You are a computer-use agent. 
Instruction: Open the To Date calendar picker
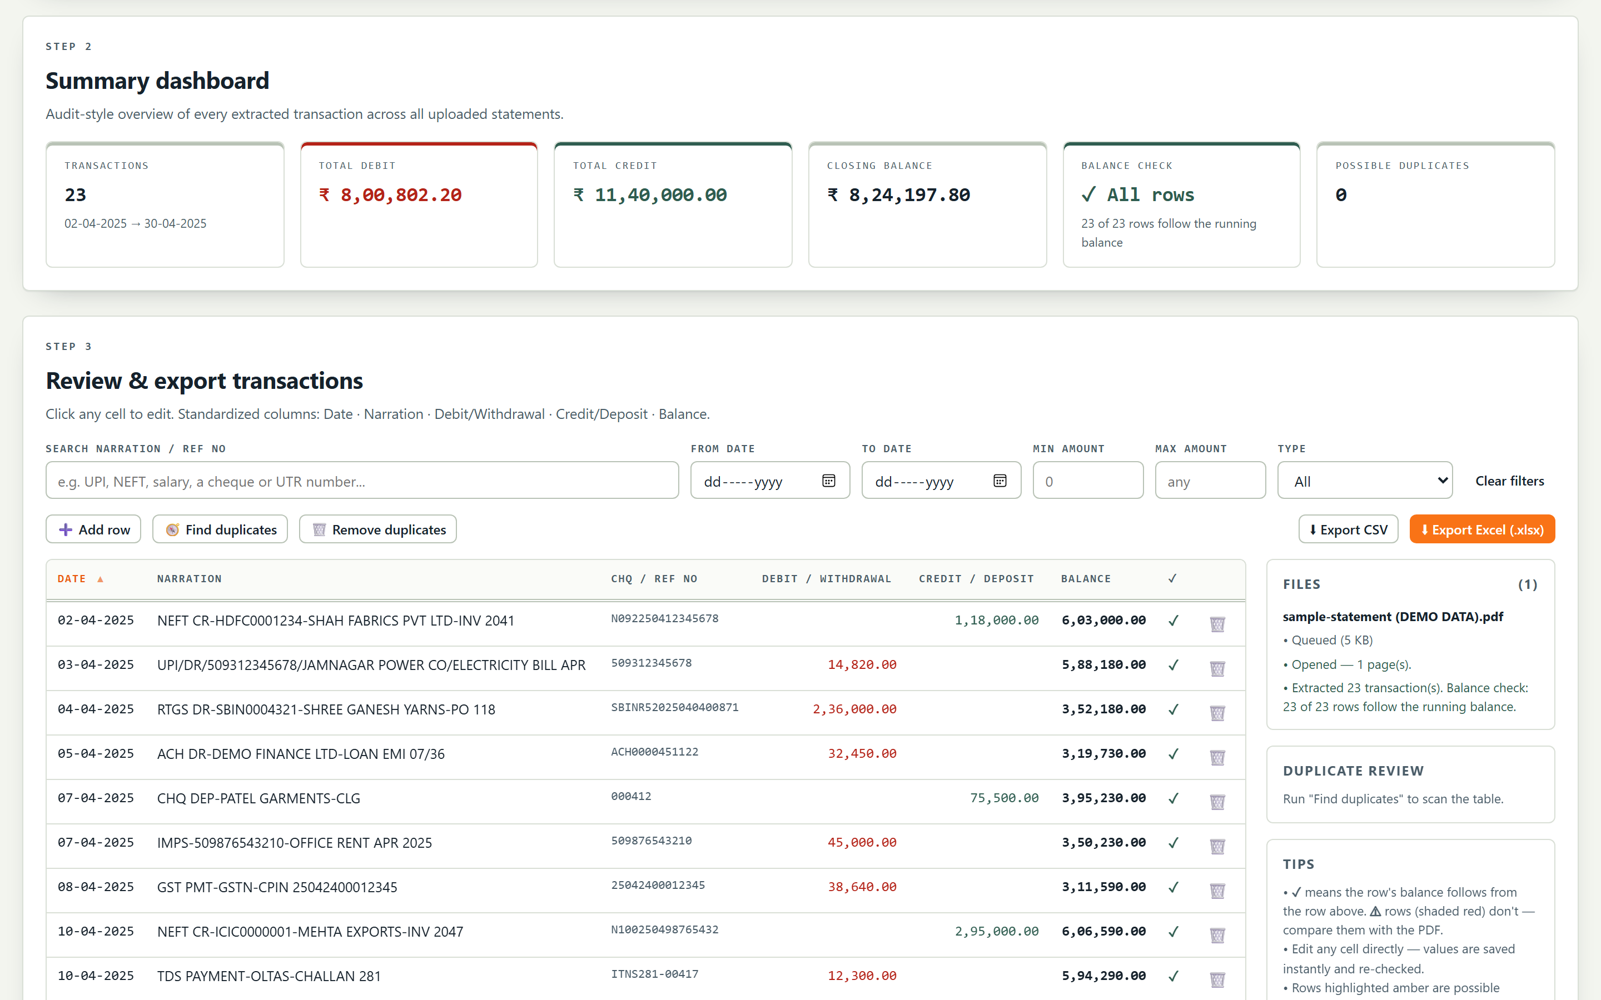point(1000,481)
